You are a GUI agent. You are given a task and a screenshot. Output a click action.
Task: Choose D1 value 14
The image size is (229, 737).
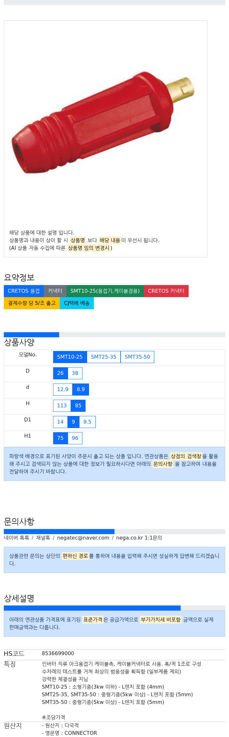[x=60, y=422]
